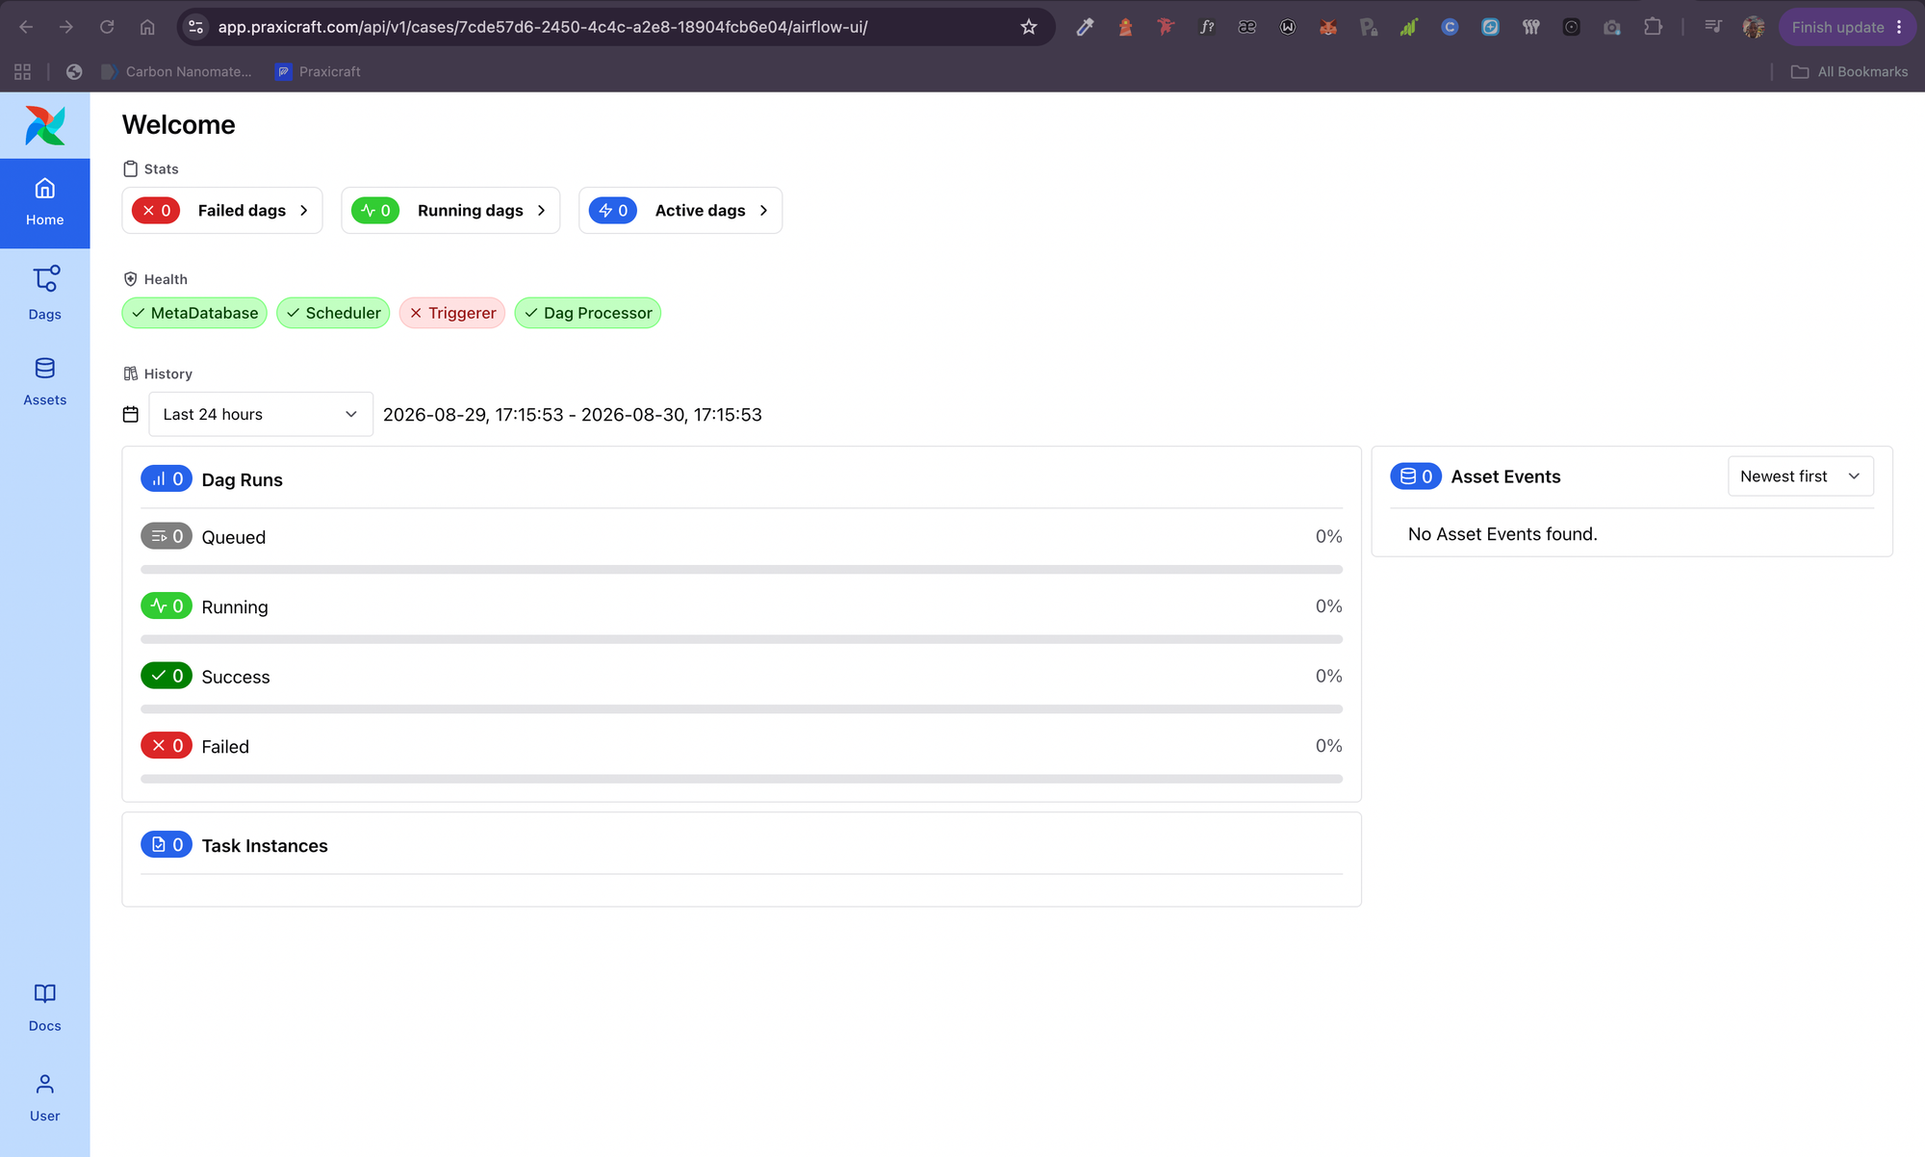Screen dimensions: 1925x1157
Task: Open the Newest first sort dropdown
Action: pyautogui.click(x=1800, y=476)
